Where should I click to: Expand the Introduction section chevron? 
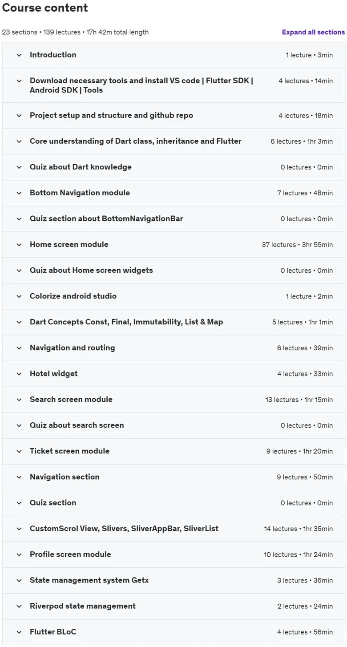click(x=19, y=55)
